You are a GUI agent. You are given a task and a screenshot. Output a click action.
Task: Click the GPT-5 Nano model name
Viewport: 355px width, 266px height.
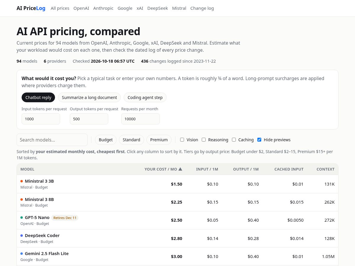tap(37, 218)
